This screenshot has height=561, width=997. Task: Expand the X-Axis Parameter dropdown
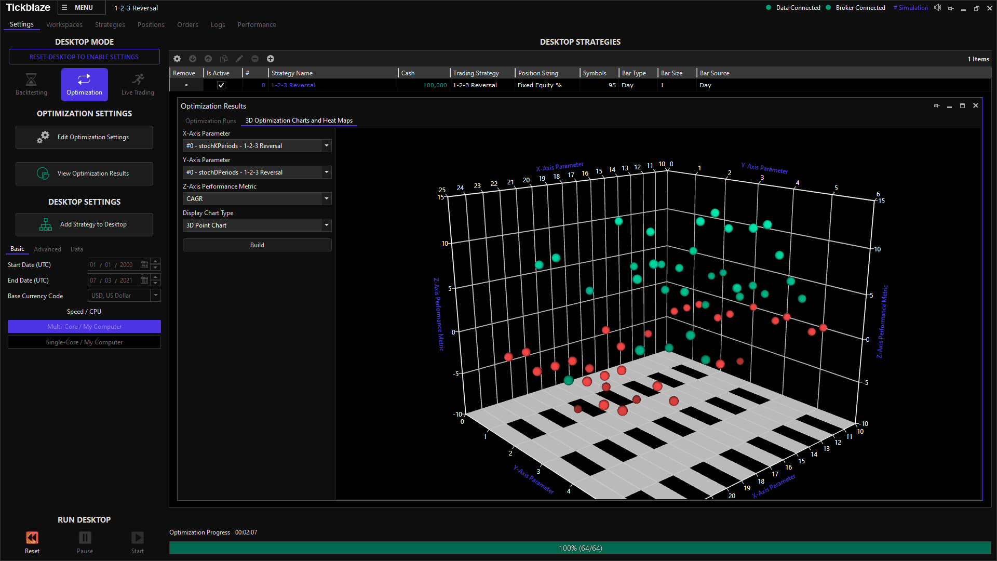(327, 146)
